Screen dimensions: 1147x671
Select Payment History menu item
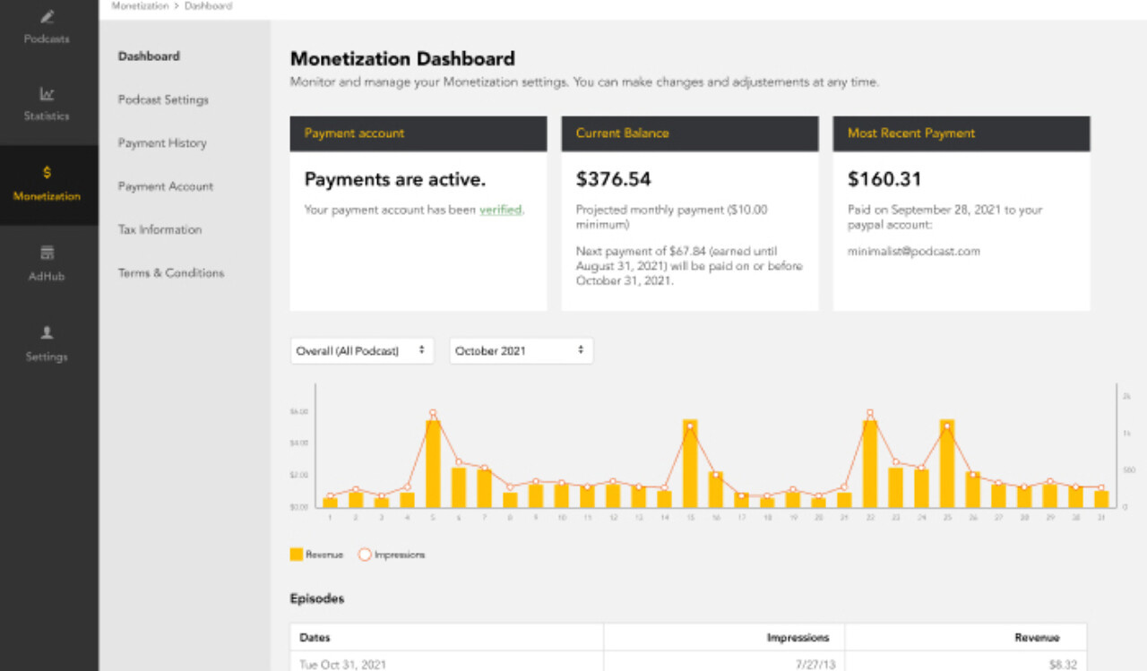point(162,143)
